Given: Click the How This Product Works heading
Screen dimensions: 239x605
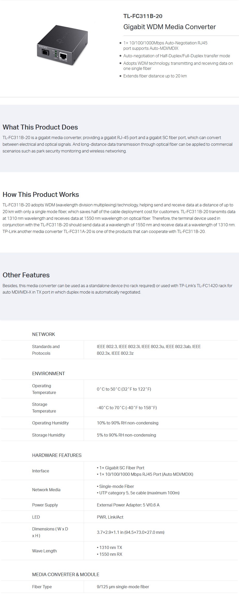Looking at the screenshot, I should click(41, 195).
